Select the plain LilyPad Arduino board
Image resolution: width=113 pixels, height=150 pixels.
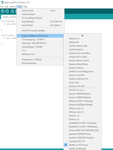(82, 49)
